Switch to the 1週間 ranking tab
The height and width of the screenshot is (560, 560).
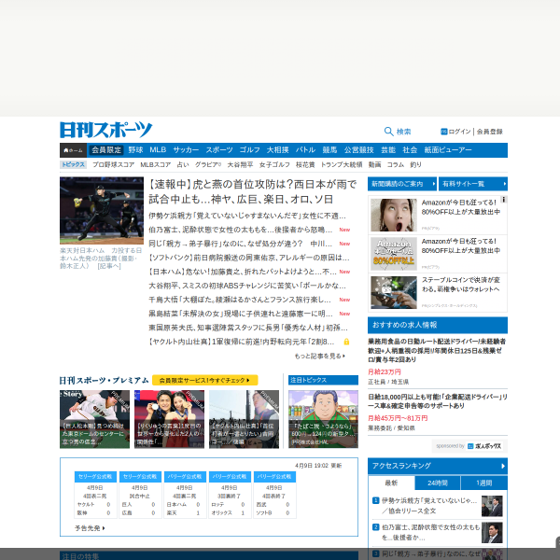(x=483, y=483)
